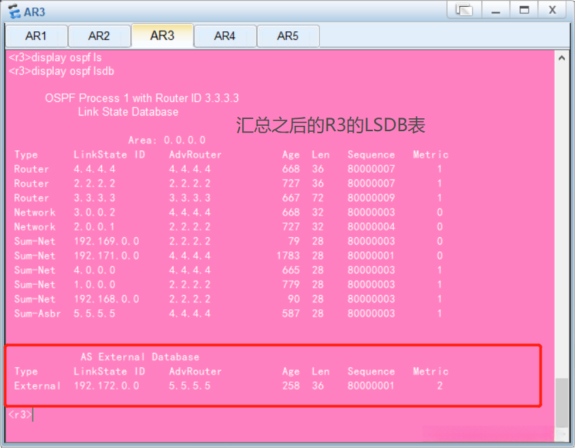Click Network LinkState ID 2.0.0.1
The height and width of the screenshot is (448, 575).
point(94,227)
